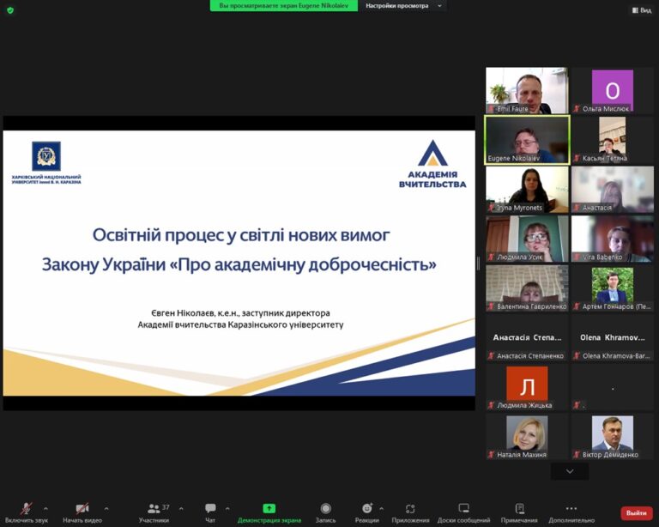Select Eugene Nikolaiev video thumbnail
This screenshot has height=527, width=659.
click(x=527, y=140)
